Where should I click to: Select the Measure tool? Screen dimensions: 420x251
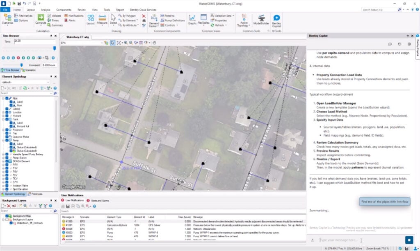[x=102, y=20]
